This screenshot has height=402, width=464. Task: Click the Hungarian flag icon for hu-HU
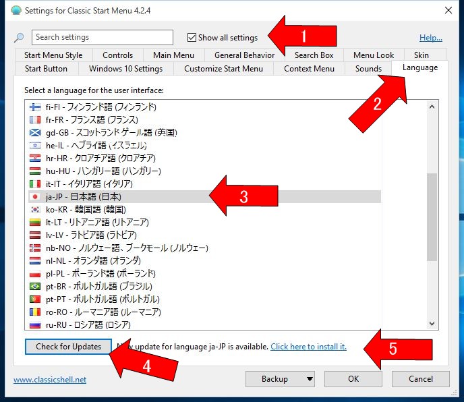pos(35,171)
